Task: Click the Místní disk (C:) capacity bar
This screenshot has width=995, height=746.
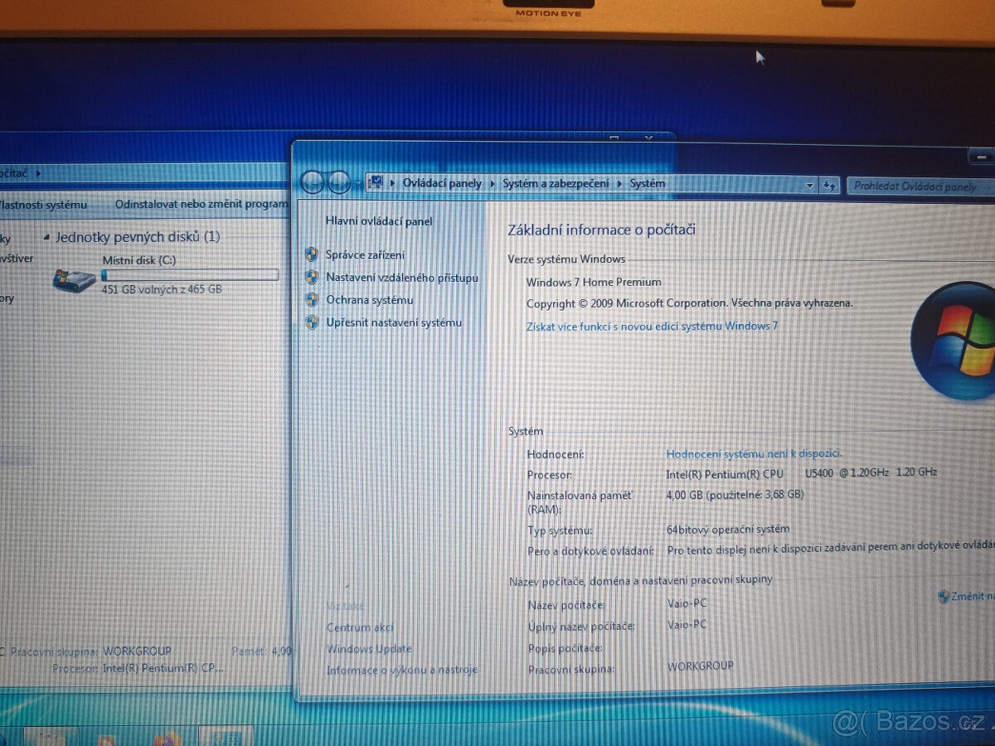Action: coord(190,274)
